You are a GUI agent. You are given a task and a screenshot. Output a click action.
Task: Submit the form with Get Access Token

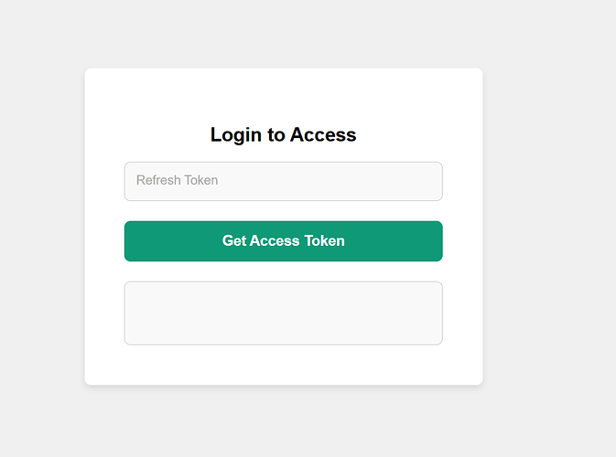[x=283, y=241]
